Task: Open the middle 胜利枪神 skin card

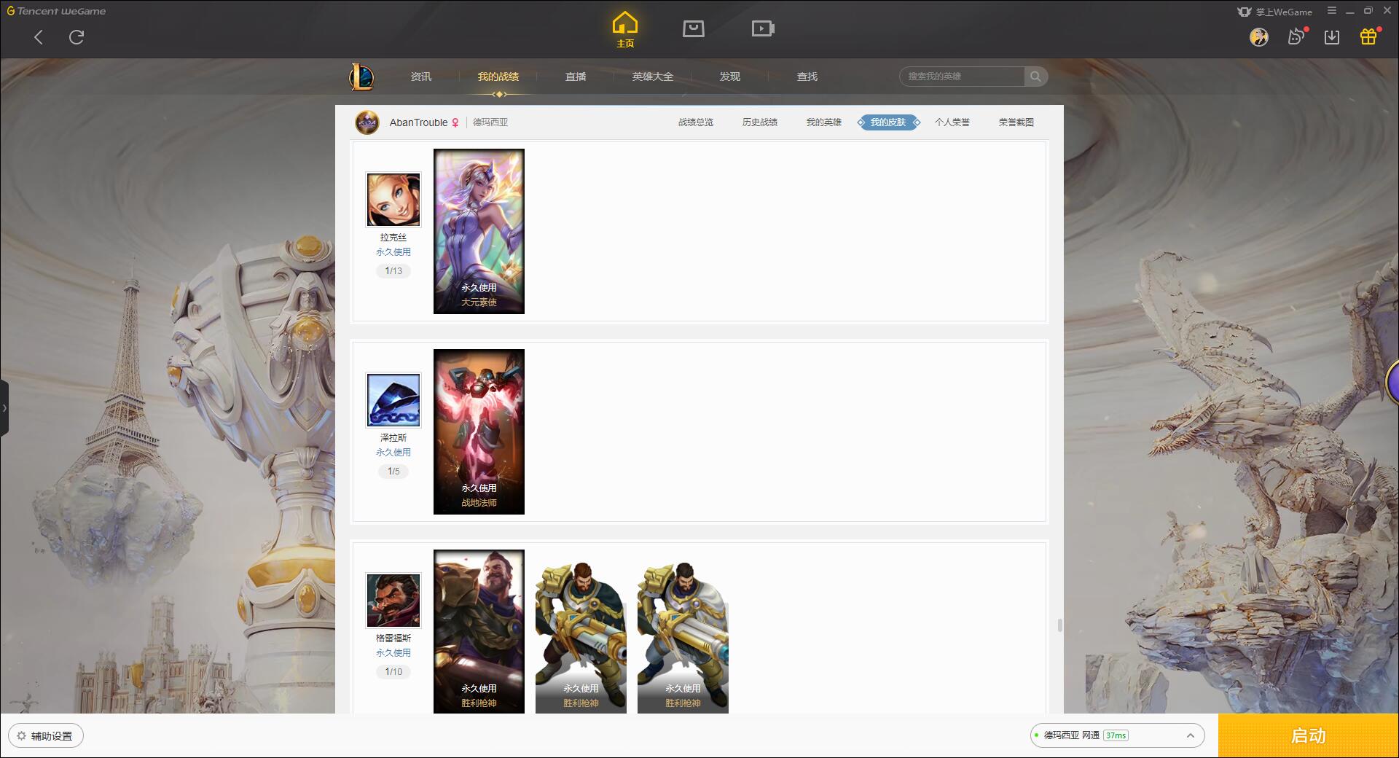Action: pyautogui.click(x=581, y=631)
